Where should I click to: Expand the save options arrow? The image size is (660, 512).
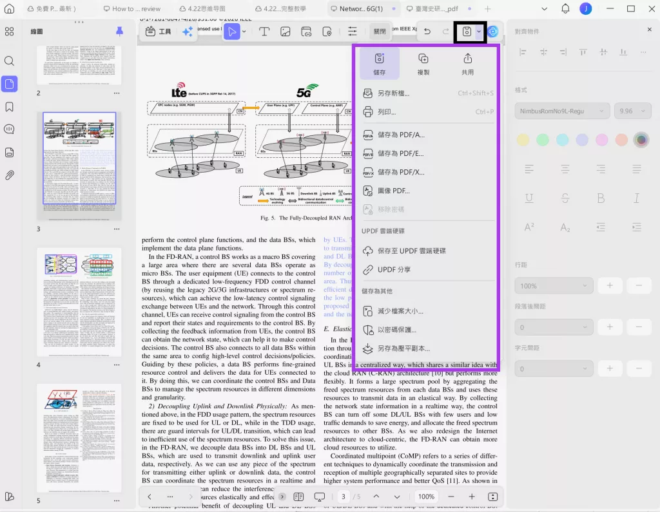[479, 32]
